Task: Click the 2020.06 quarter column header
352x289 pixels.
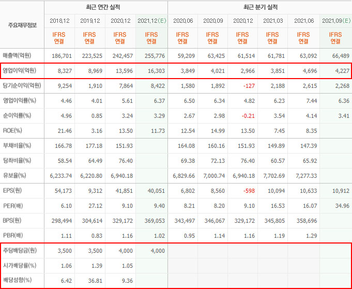Action: [183, 21]
